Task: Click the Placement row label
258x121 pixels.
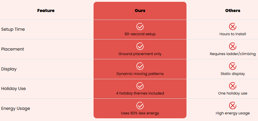Action: click(13, 49)
